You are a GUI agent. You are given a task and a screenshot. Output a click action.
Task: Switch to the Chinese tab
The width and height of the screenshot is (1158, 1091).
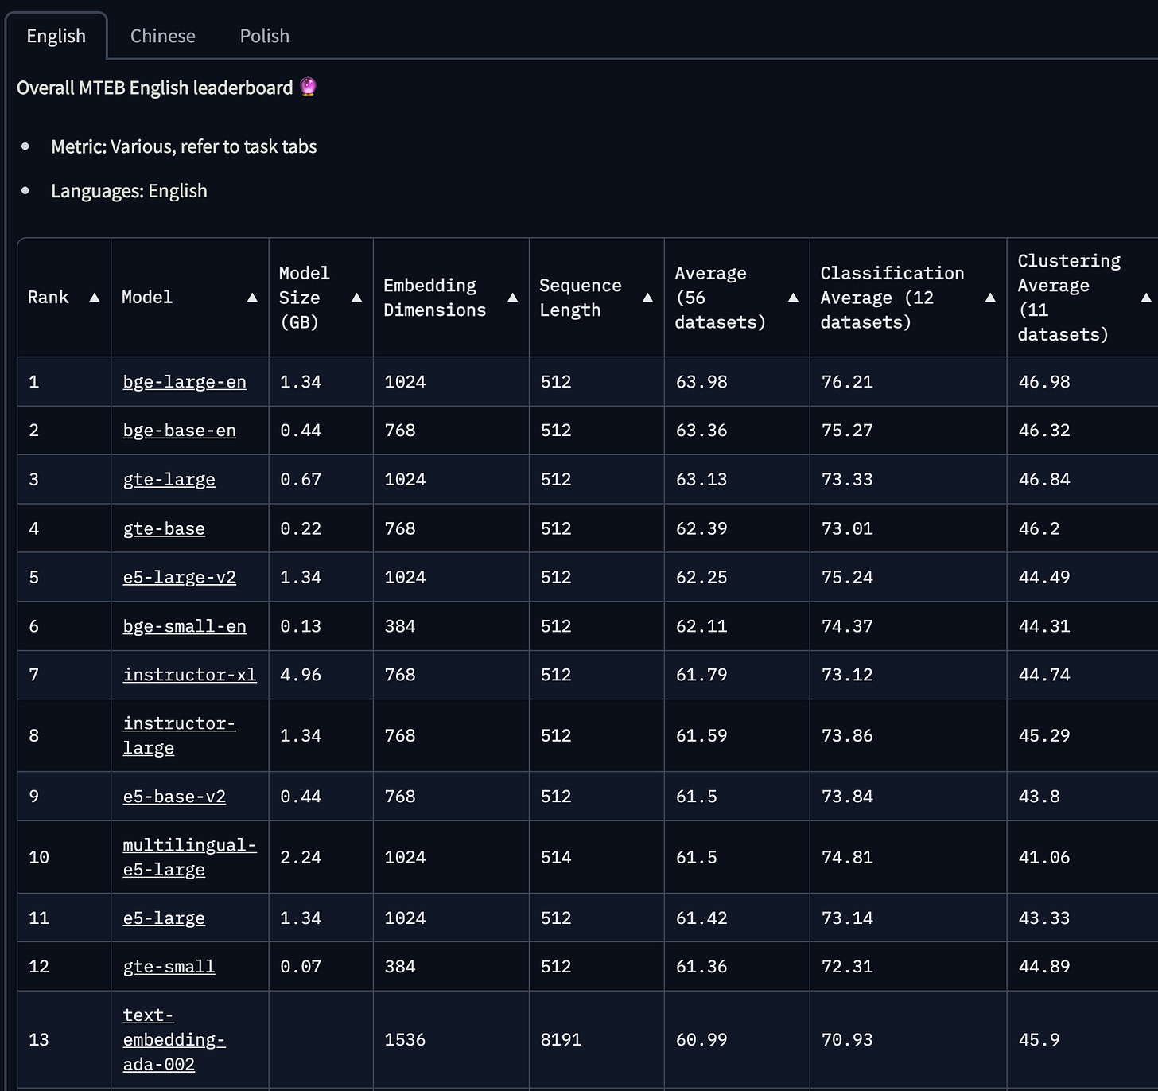pos(162,36)
